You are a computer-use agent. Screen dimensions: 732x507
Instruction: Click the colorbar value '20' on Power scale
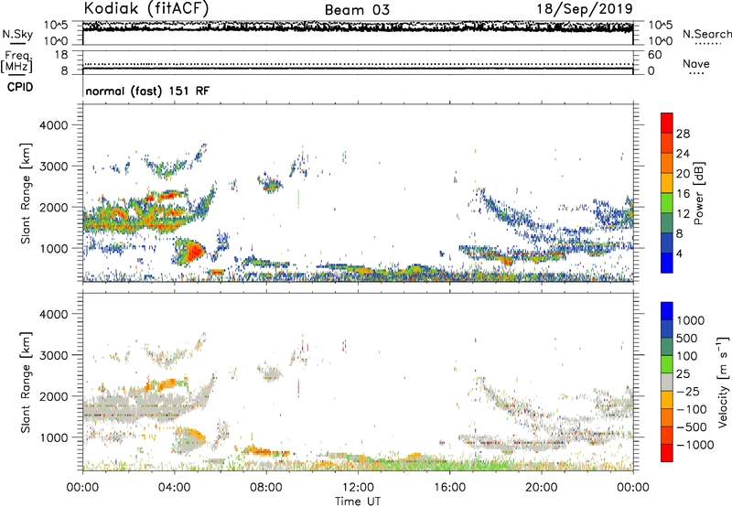click(683, 174)
